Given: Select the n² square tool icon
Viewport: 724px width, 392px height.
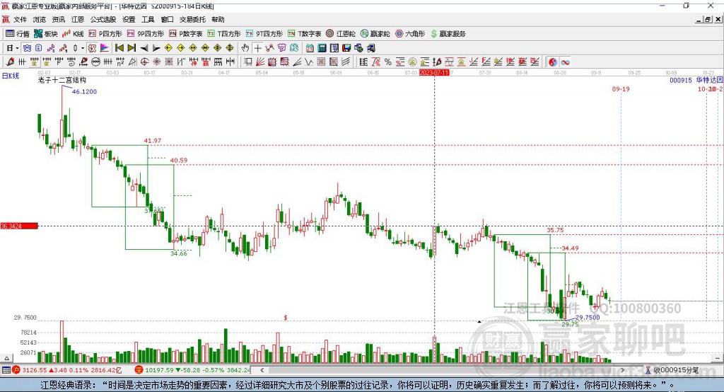Looking at the screenshot, I should click(x=120, y=62).
